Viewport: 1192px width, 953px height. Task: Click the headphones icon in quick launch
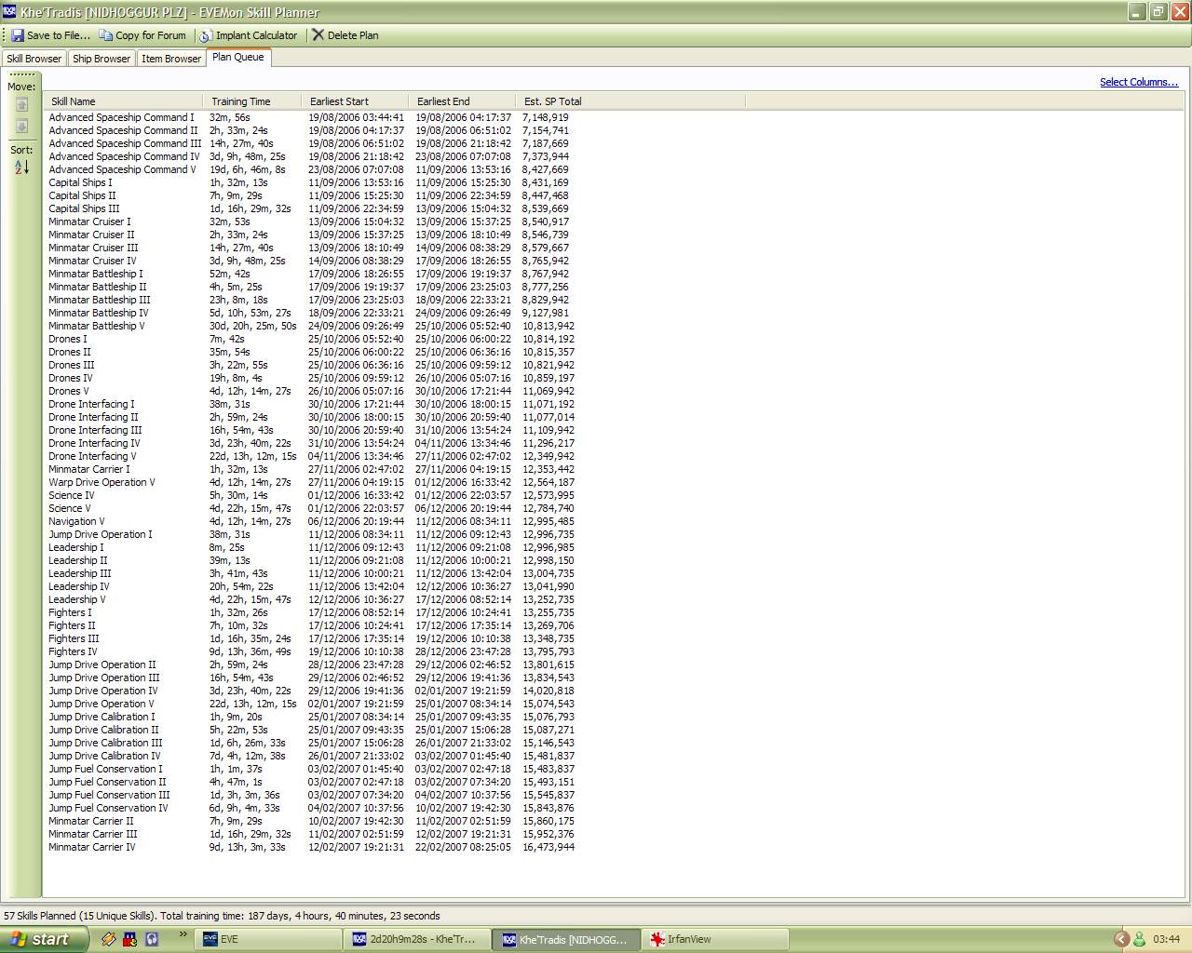coord(152,939)
